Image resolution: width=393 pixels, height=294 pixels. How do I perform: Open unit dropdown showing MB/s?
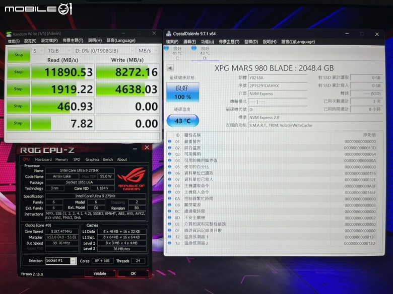click(148, 51)
